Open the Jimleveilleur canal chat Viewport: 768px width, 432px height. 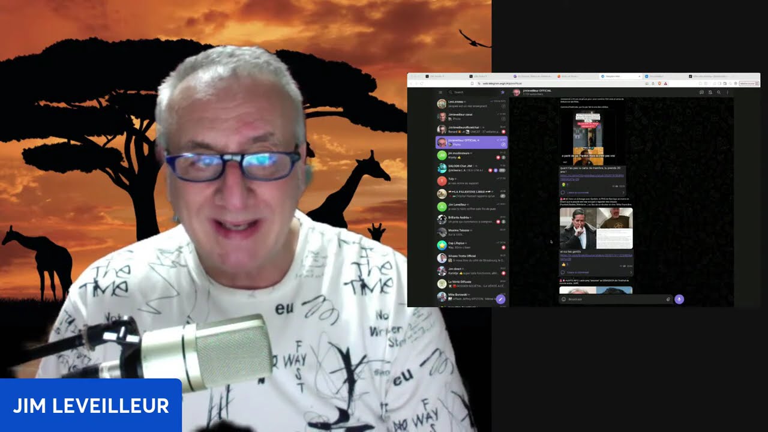(x=472, y=116)
